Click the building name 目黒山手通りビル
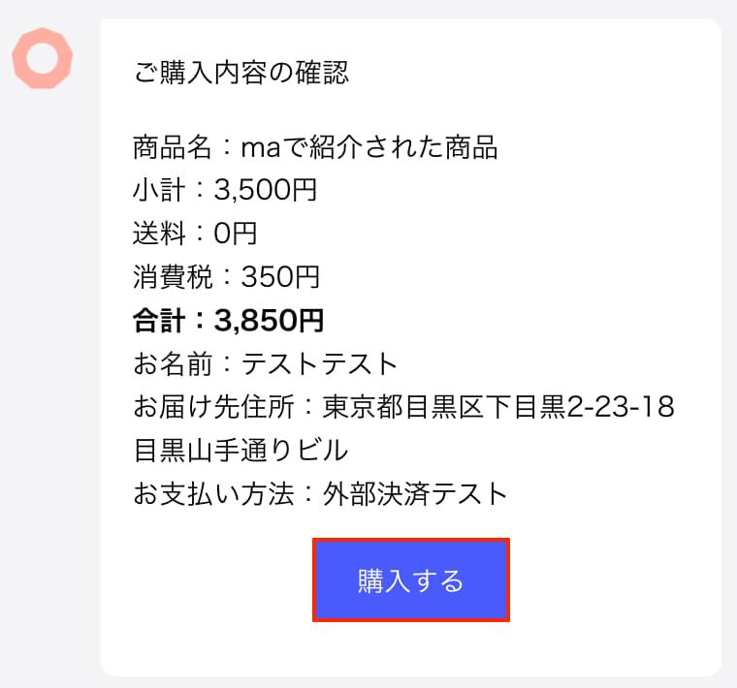Screen dimensions: 737x688 (x=240, y=451)
